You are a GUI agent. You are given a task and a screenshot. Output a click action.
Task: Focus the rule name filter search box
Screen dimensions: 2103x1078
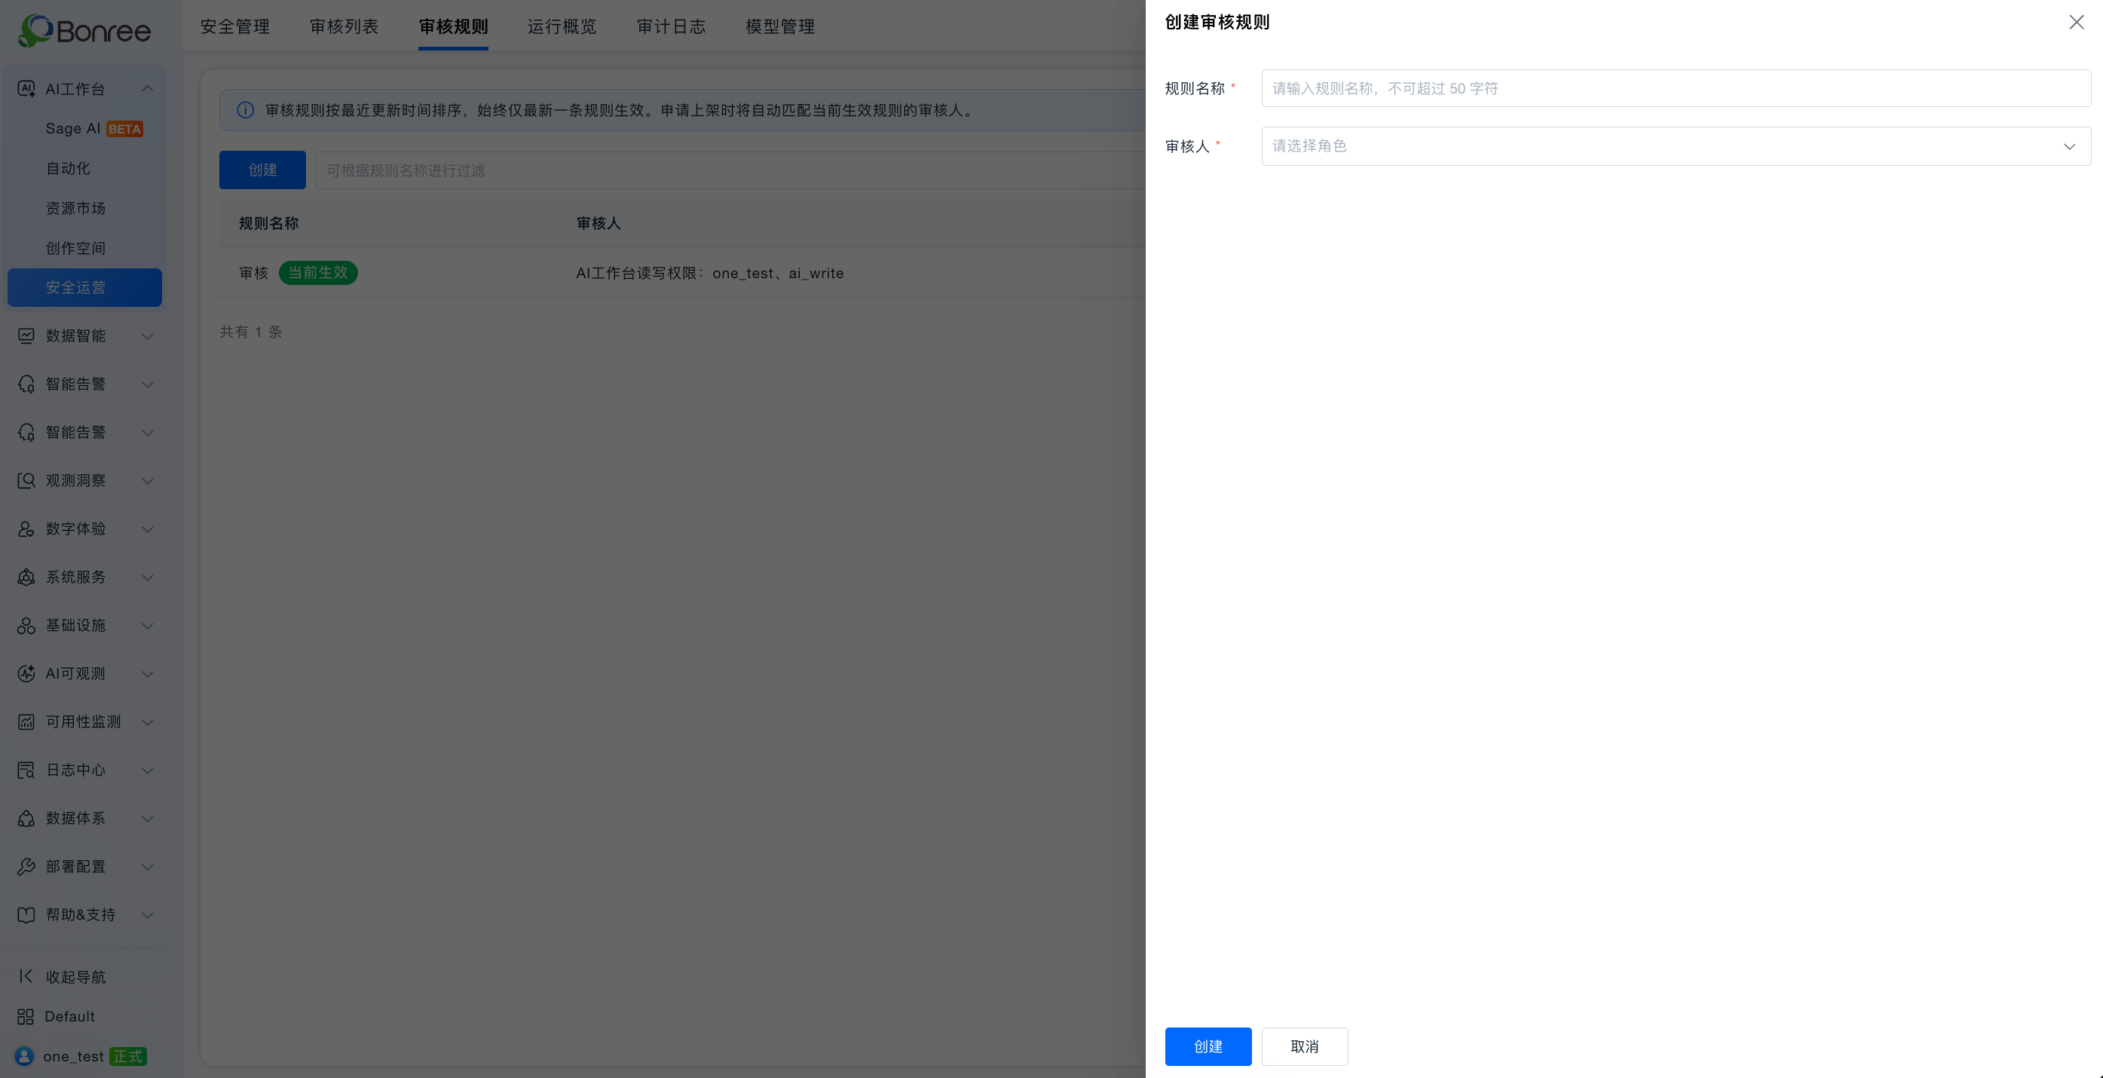point(730,170)
